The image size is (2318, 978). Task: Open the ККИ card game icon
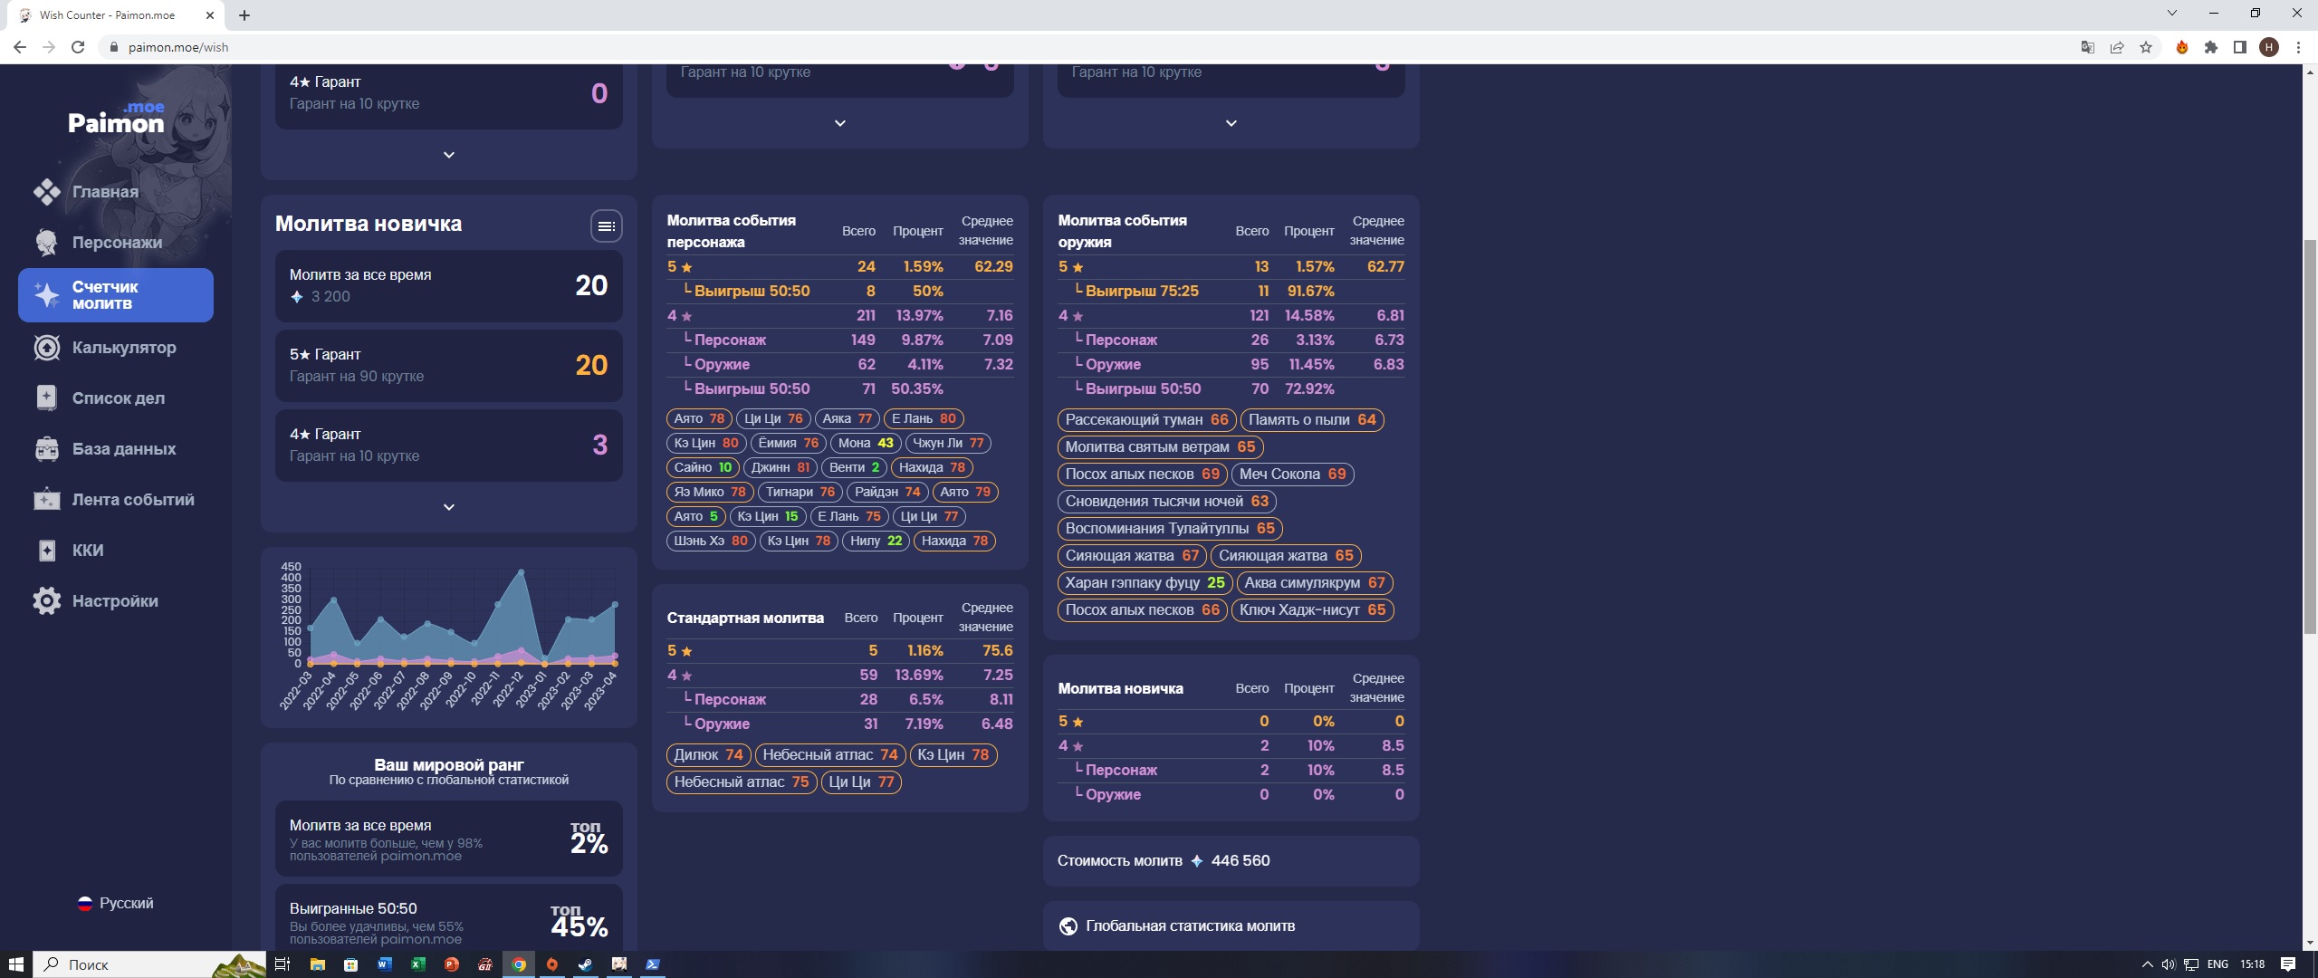click(47, 550)
